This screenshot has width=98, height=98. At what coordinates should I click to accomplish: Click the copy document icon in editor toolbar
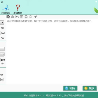pos(8,17)
